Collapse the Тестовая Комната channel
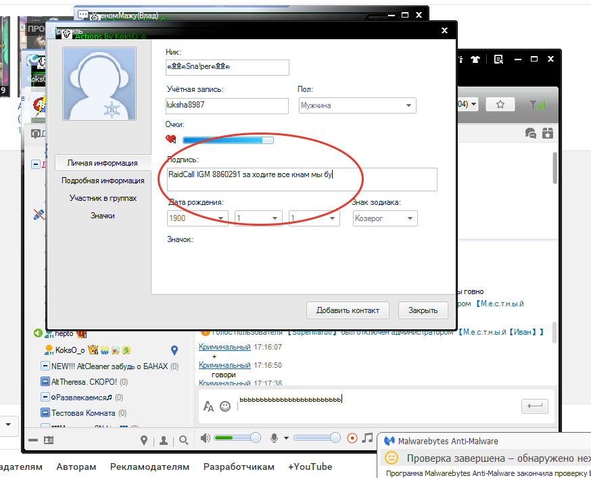Screen dimensions: 591x478 (x=45, y=413)
